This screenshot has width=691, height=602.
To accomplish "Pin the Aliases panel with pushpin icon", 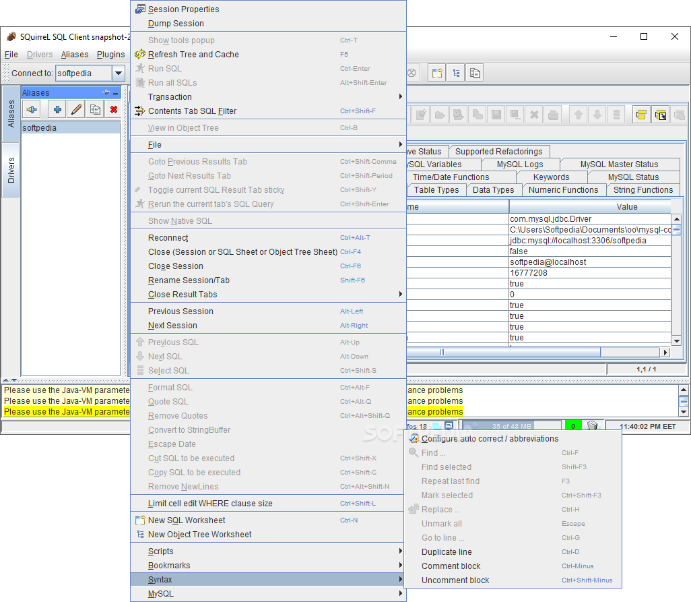I will click(x=106, y=92).
